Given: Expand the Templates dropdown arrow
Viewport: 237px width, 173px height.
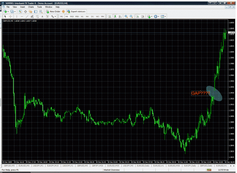Looking at the screenshot, I should click(x=165, y=17).
